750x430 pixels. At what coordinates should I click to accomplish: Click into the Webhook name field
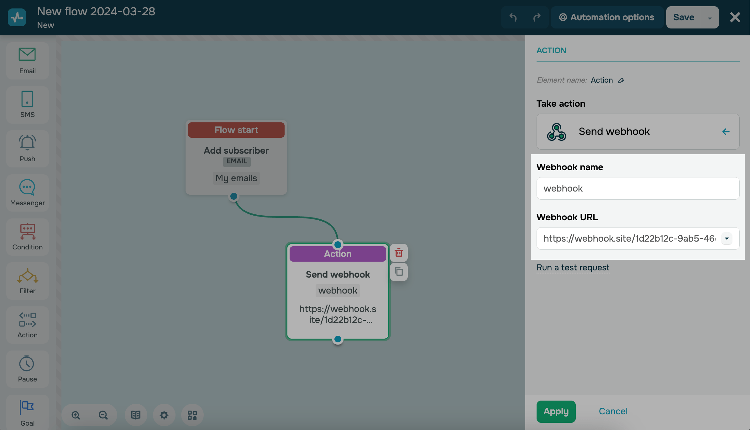637,188
